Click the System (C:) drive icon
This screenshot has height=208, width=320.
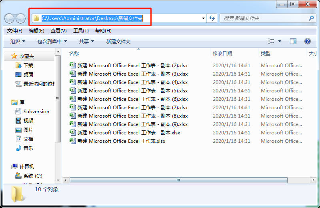click(x=18, y=176)
